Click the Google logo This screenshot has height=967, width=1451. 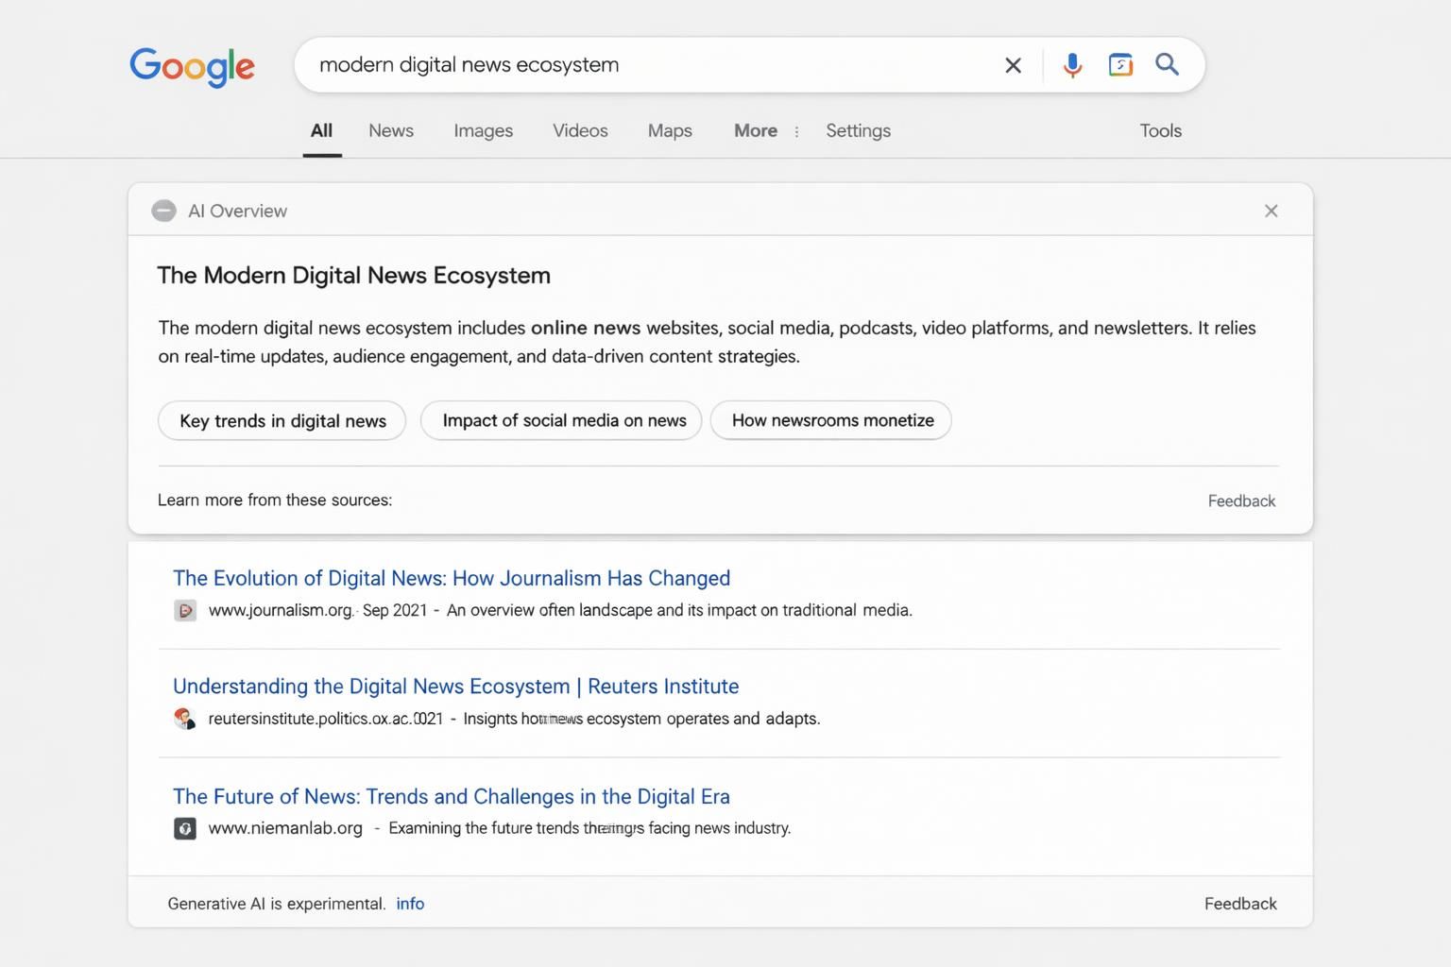(192, 66)
